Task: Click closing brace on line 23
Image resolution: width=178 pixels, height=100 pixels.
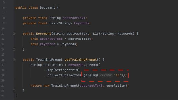Action: click(16, 96)
